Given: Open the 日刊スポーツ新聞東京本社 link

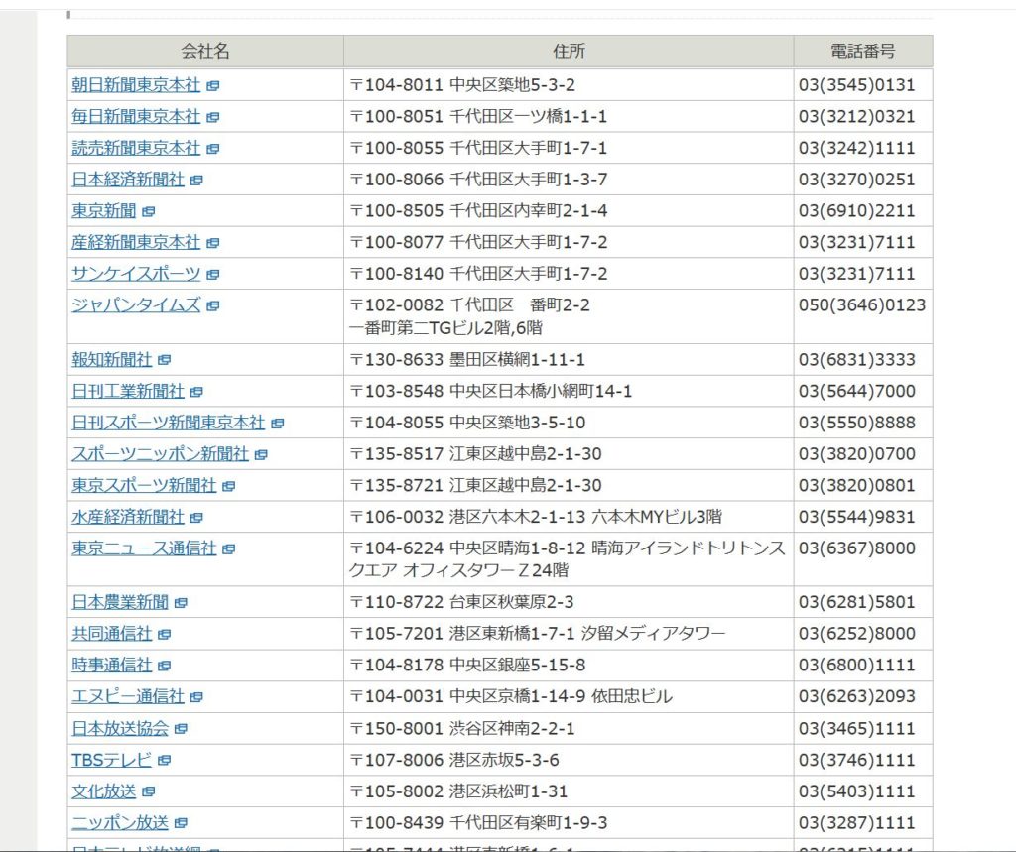Looking at the screenshot, I should click(x=168, y=423).
